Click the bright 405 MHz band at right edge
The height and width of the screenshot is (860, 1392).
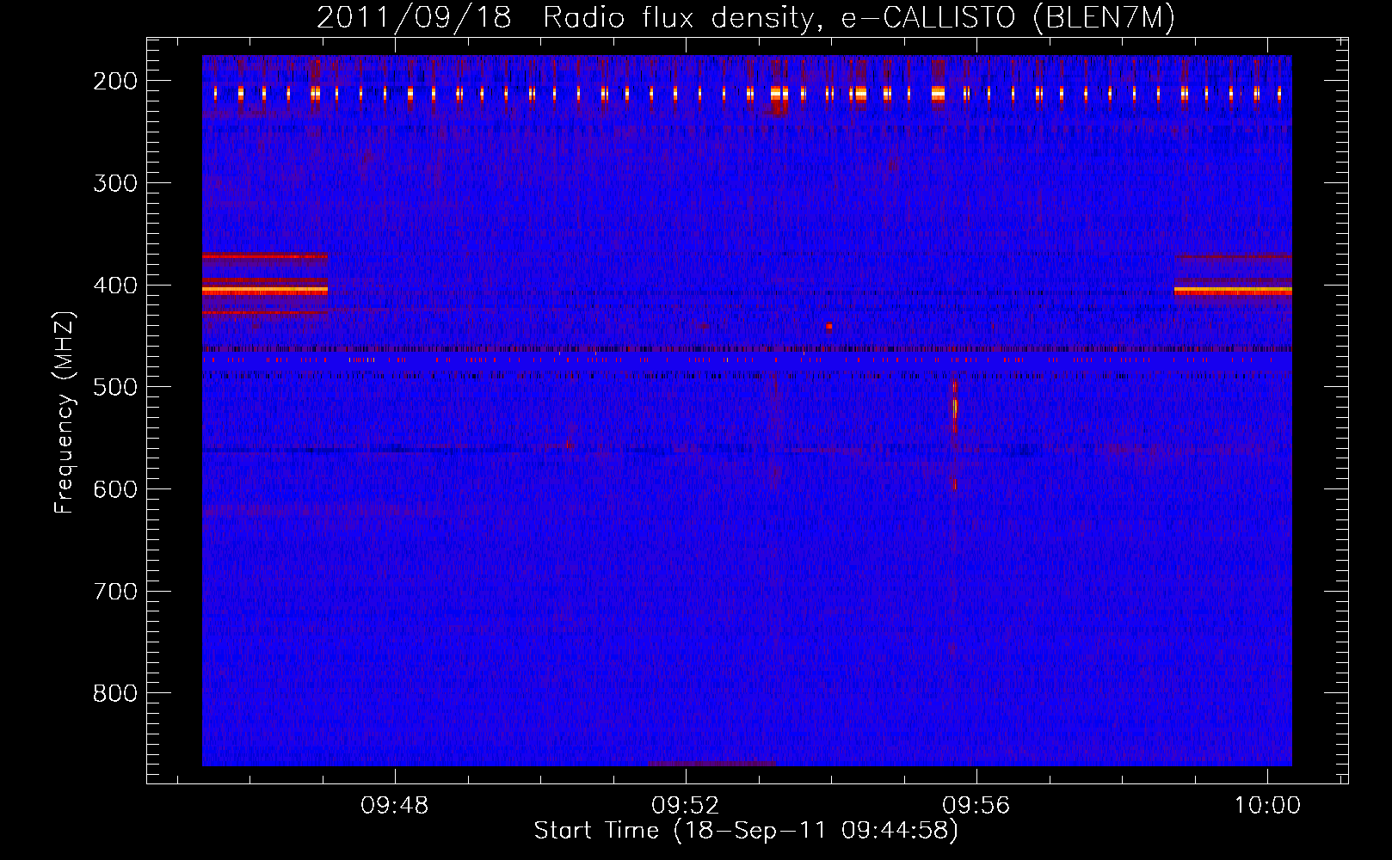tap(1233, 292)
